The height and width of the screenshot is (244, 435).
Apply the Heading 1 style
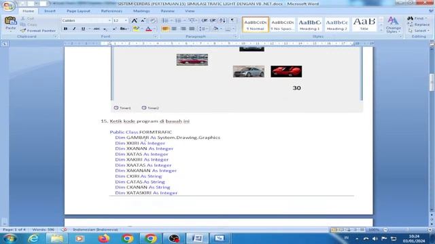coord(310,24)
